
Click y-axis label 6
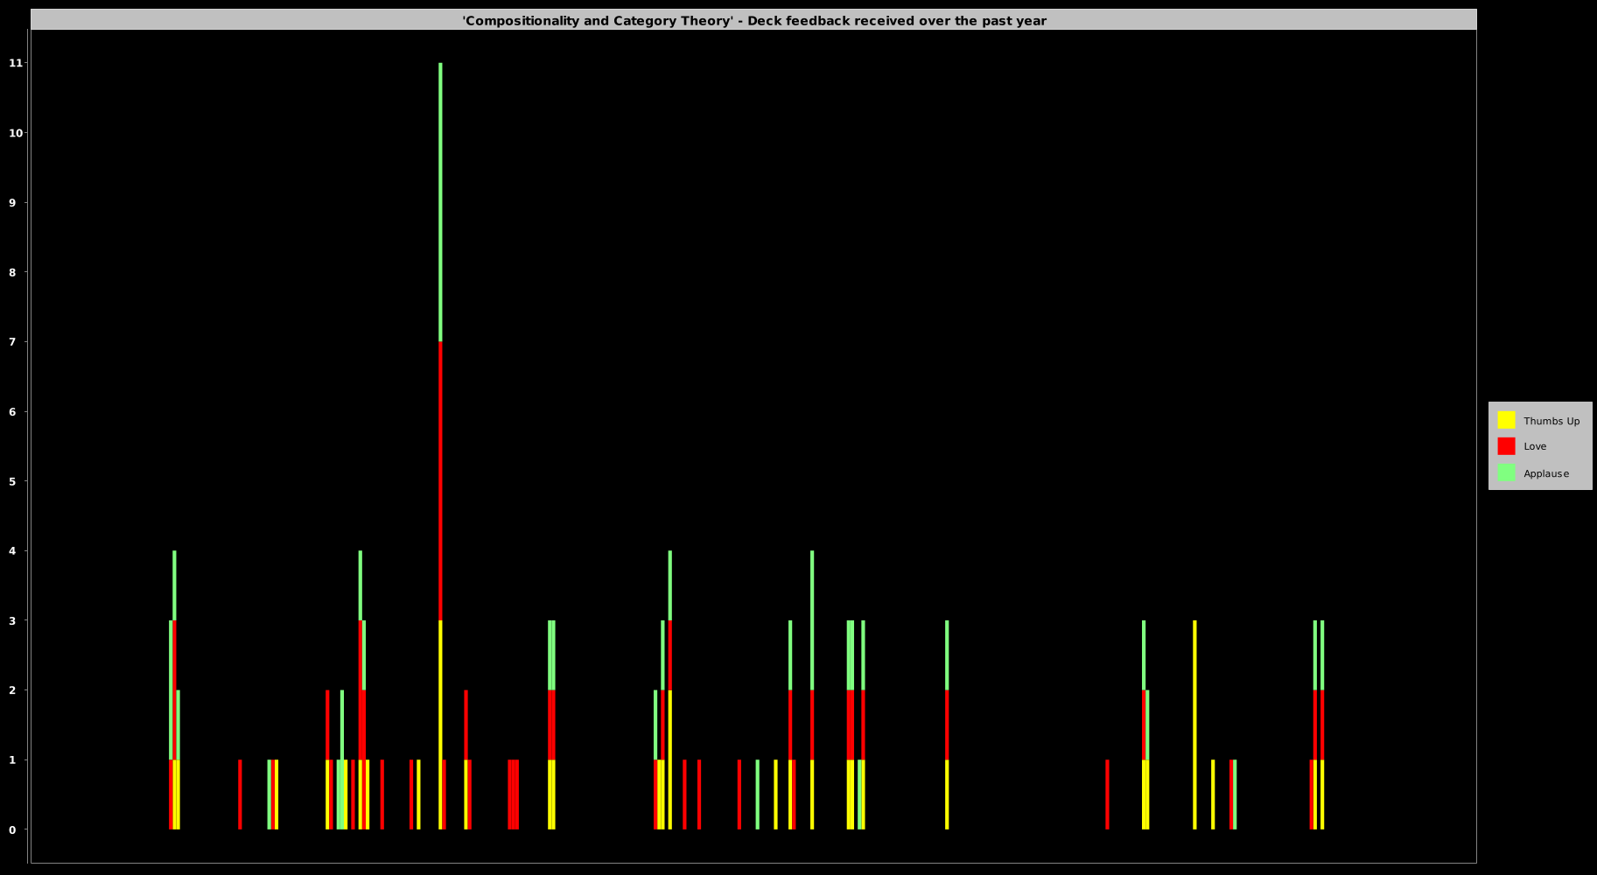pyautogui.click(x=12, y=411)
